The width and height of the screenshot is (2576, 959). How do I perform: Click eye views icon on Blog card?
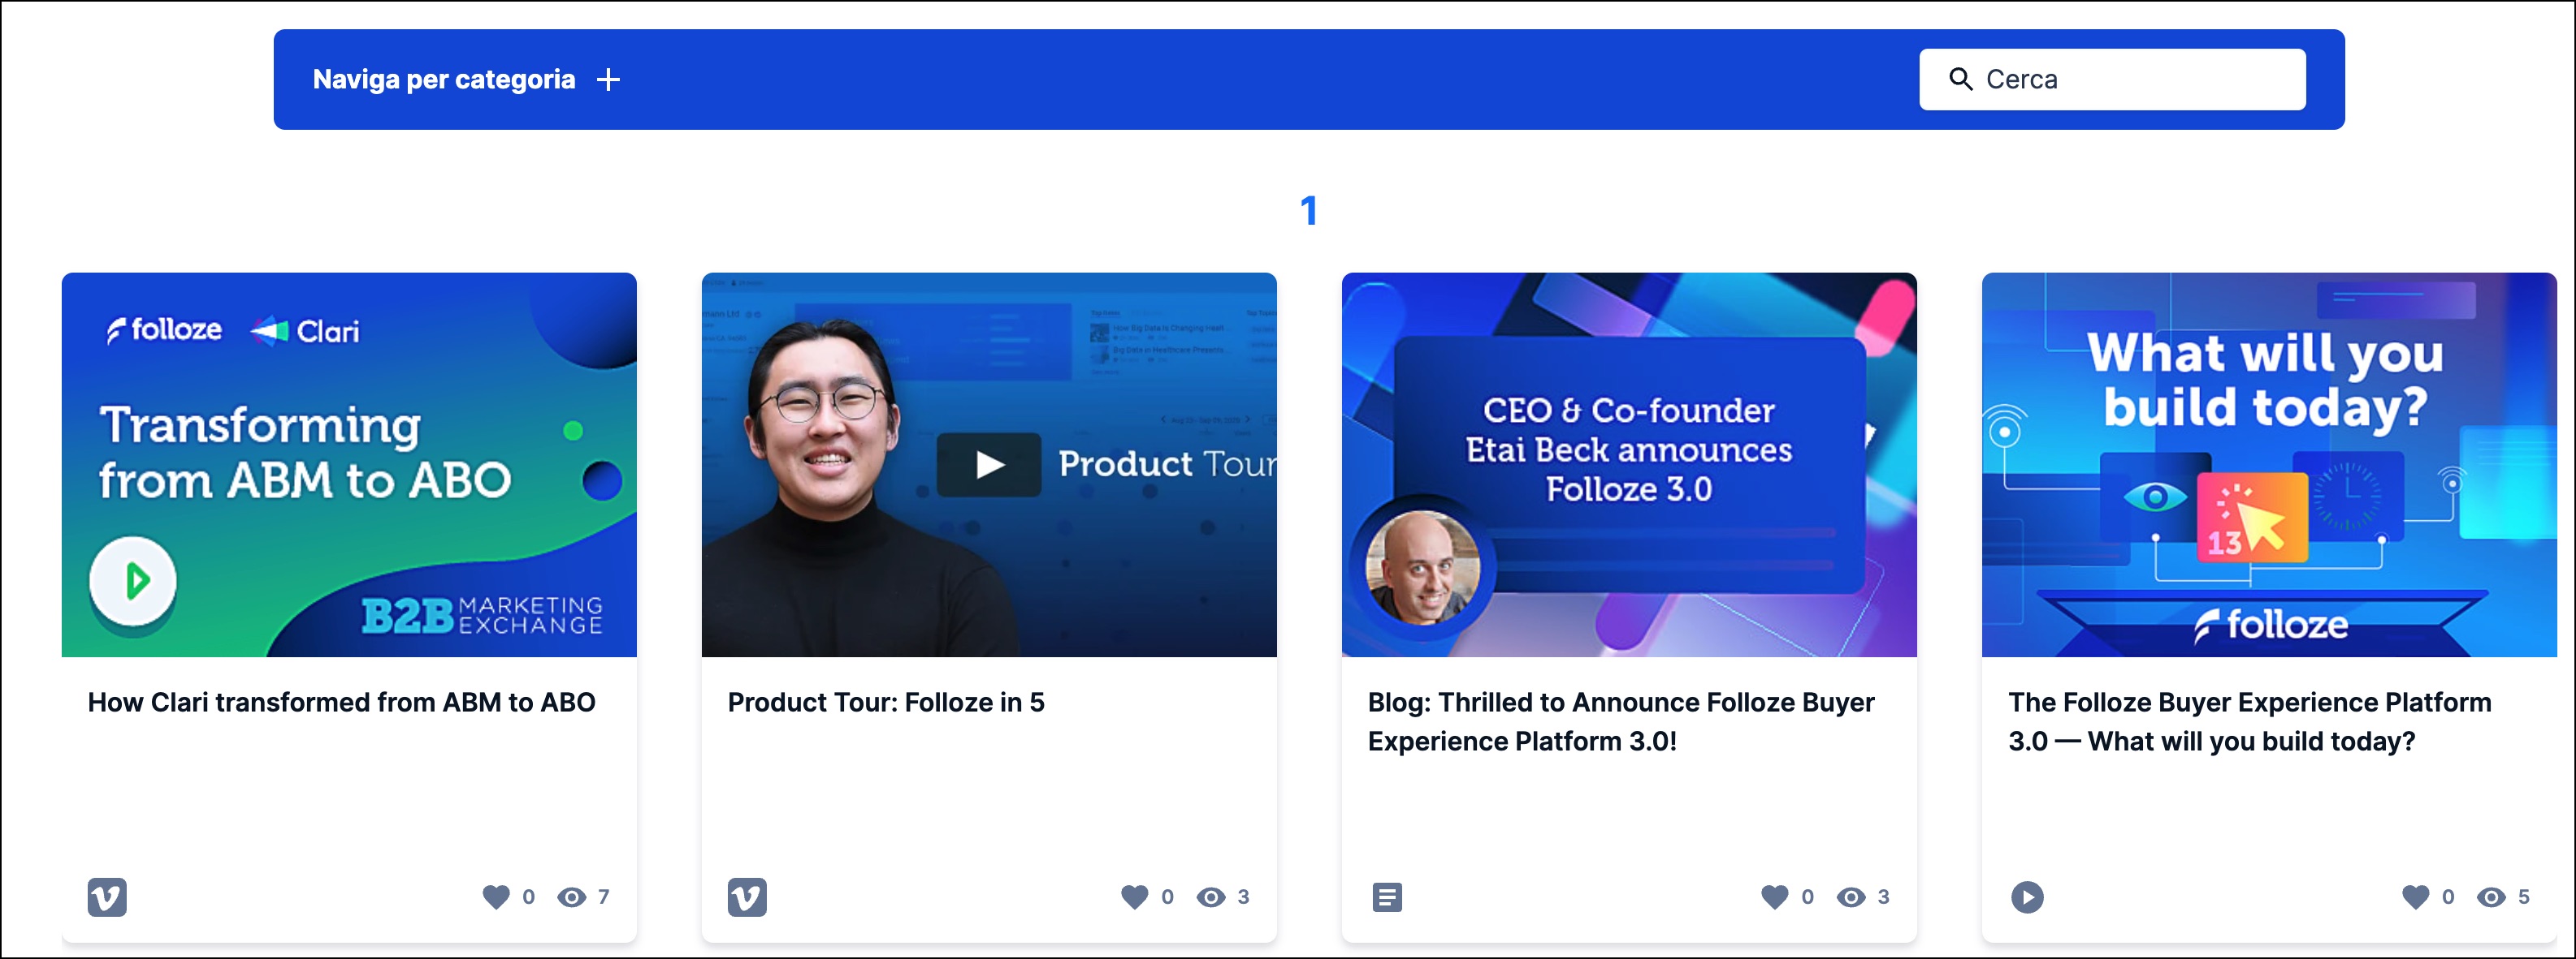(x=1851, y=896)
